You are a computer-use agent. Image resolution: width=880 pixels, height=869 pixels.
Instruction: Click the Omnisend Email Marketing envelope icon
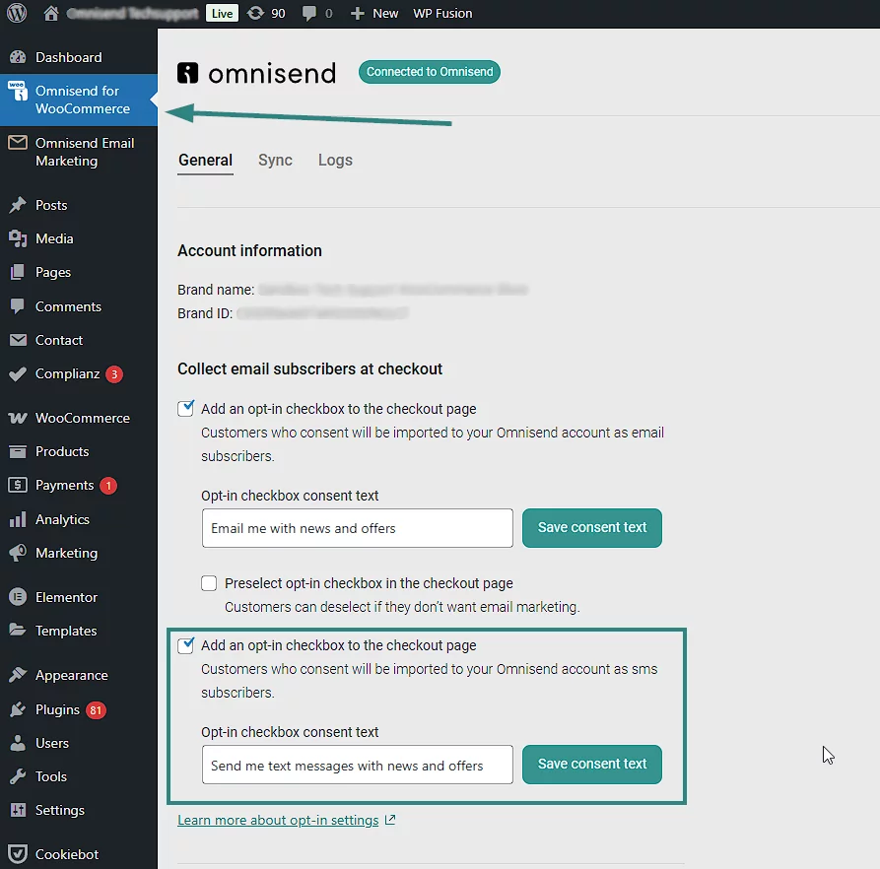point(18,143)
